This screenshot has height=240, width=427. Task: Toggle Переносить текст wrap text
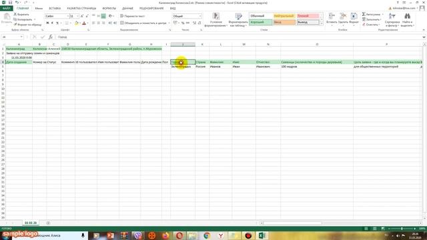(x=133, y=16)
